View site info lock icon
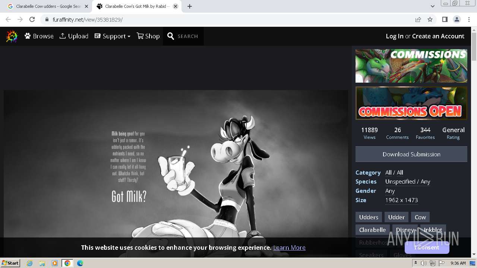The width and height of the screenshot is (477, 268). point(47,20)
